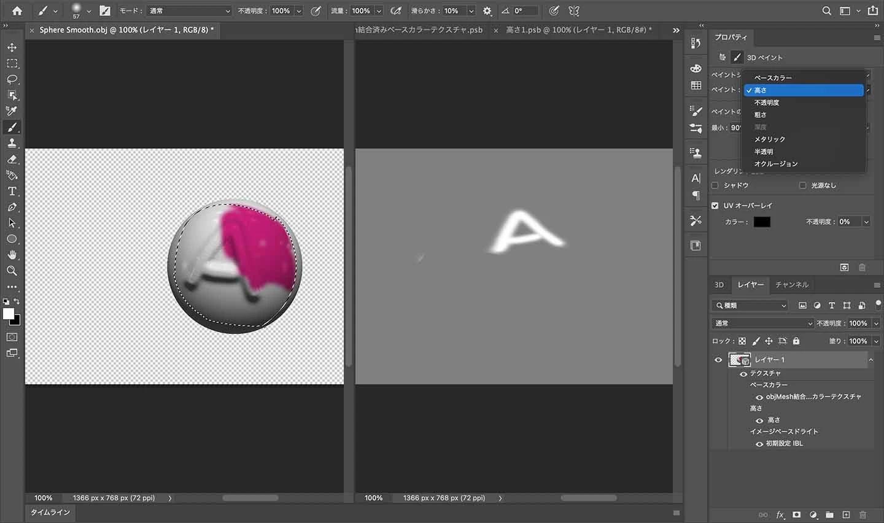
Task: Hide the objMesh base color texture
Action: [x=759, y=397]
